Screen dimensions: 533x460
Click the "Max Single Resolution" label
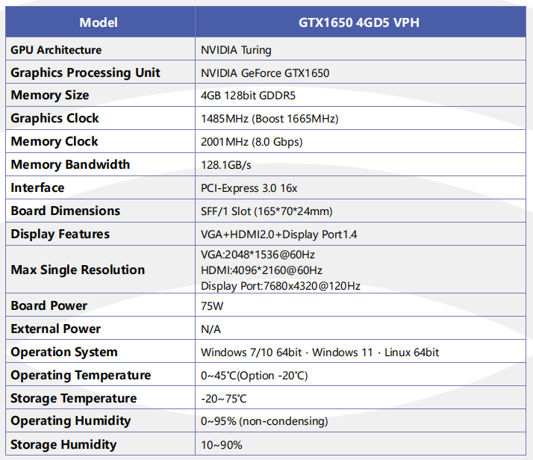point(78,270)
